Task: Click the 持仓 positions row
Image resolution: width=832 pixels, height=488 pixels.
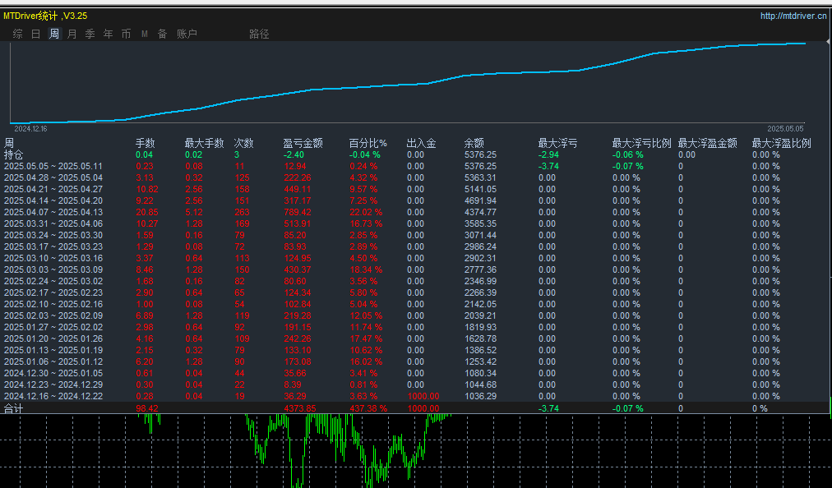Action: 14,154
